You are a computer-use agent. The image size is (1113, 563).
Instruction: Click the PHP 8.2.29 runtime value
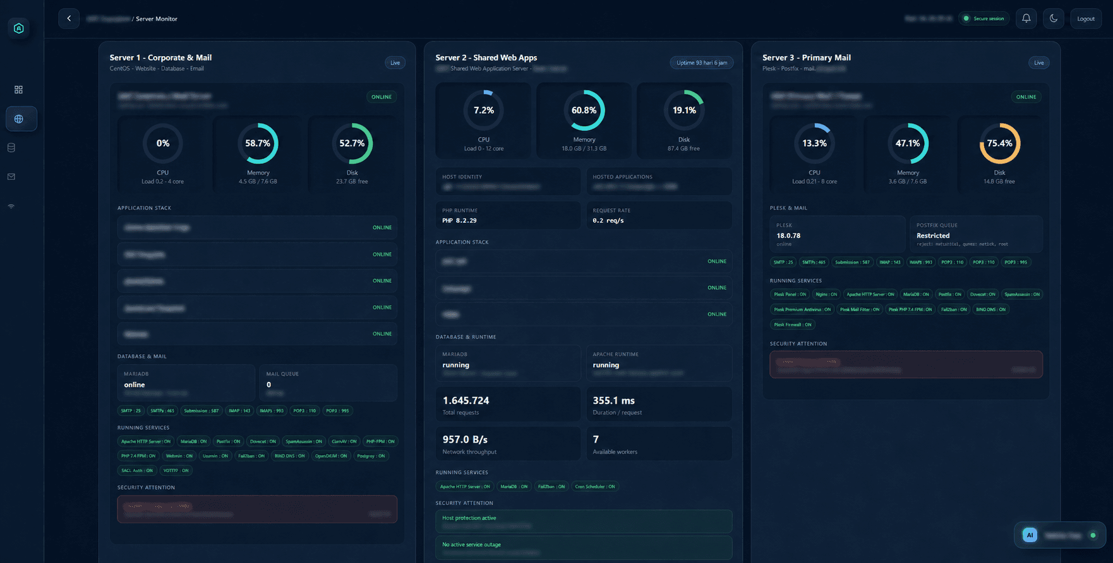pos(459,221)
